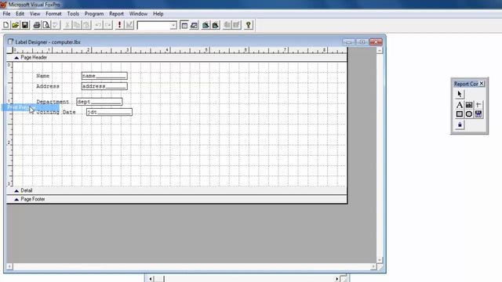Click the Label Designer window title bar icon
This screenshot has height=282, width=502.
click(10, 42)
